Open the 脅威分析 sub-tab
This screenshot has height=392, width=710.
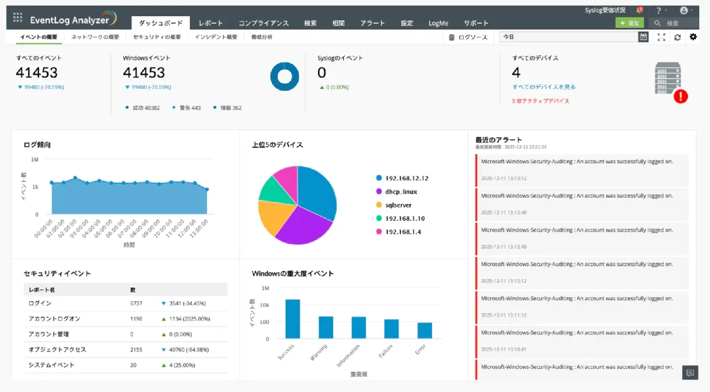(x=262, y=37)
